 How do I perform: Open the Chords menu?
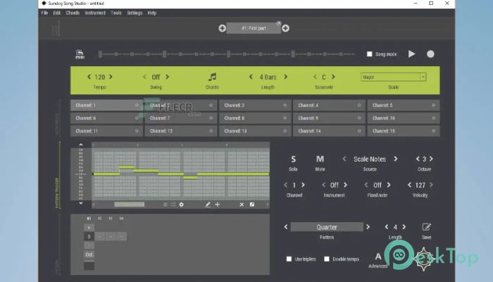[x=73, y=13]
